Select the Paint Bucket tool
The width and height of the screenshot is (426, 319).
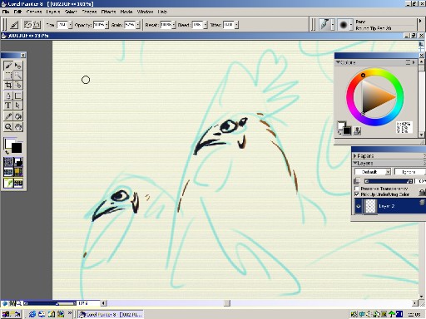[x=18, y=116]
